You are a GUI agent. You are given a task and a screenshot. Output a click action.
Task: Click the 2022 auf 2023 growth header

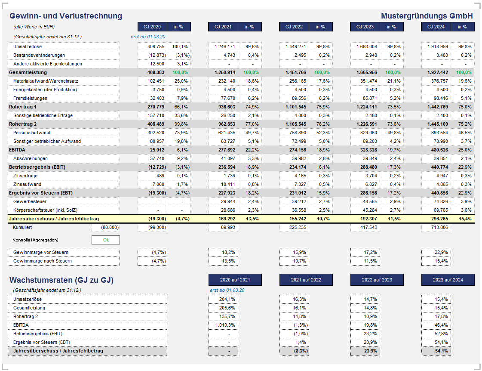[377, 280]
